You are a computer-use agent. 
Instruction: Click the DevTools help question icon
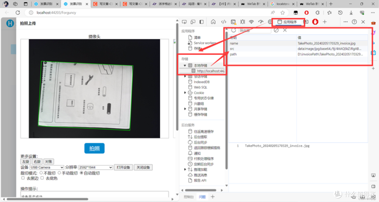coord(354,22)
